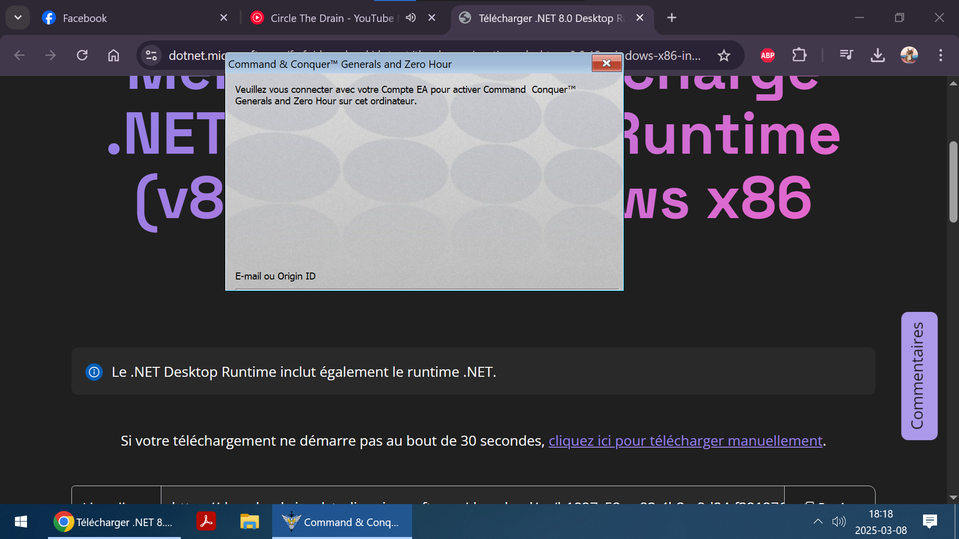Screen dimensions: 959x539
Task: Show hidden system tray icons chevron
Action: pos(818,522)
